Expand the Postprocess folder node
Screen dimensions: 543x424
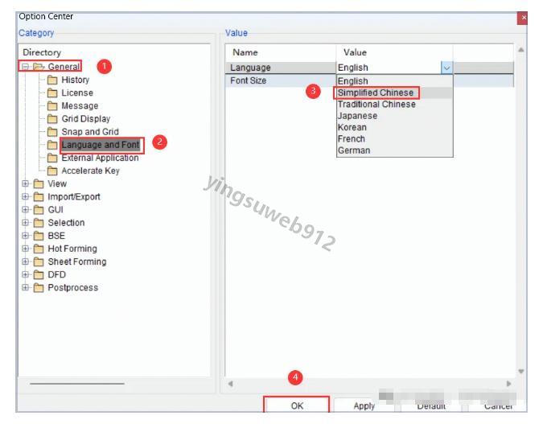(25, 287)
